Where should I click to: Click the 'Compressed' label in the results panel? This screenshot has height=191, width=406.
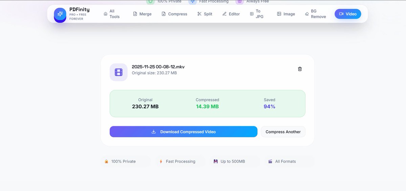point(207,100)
